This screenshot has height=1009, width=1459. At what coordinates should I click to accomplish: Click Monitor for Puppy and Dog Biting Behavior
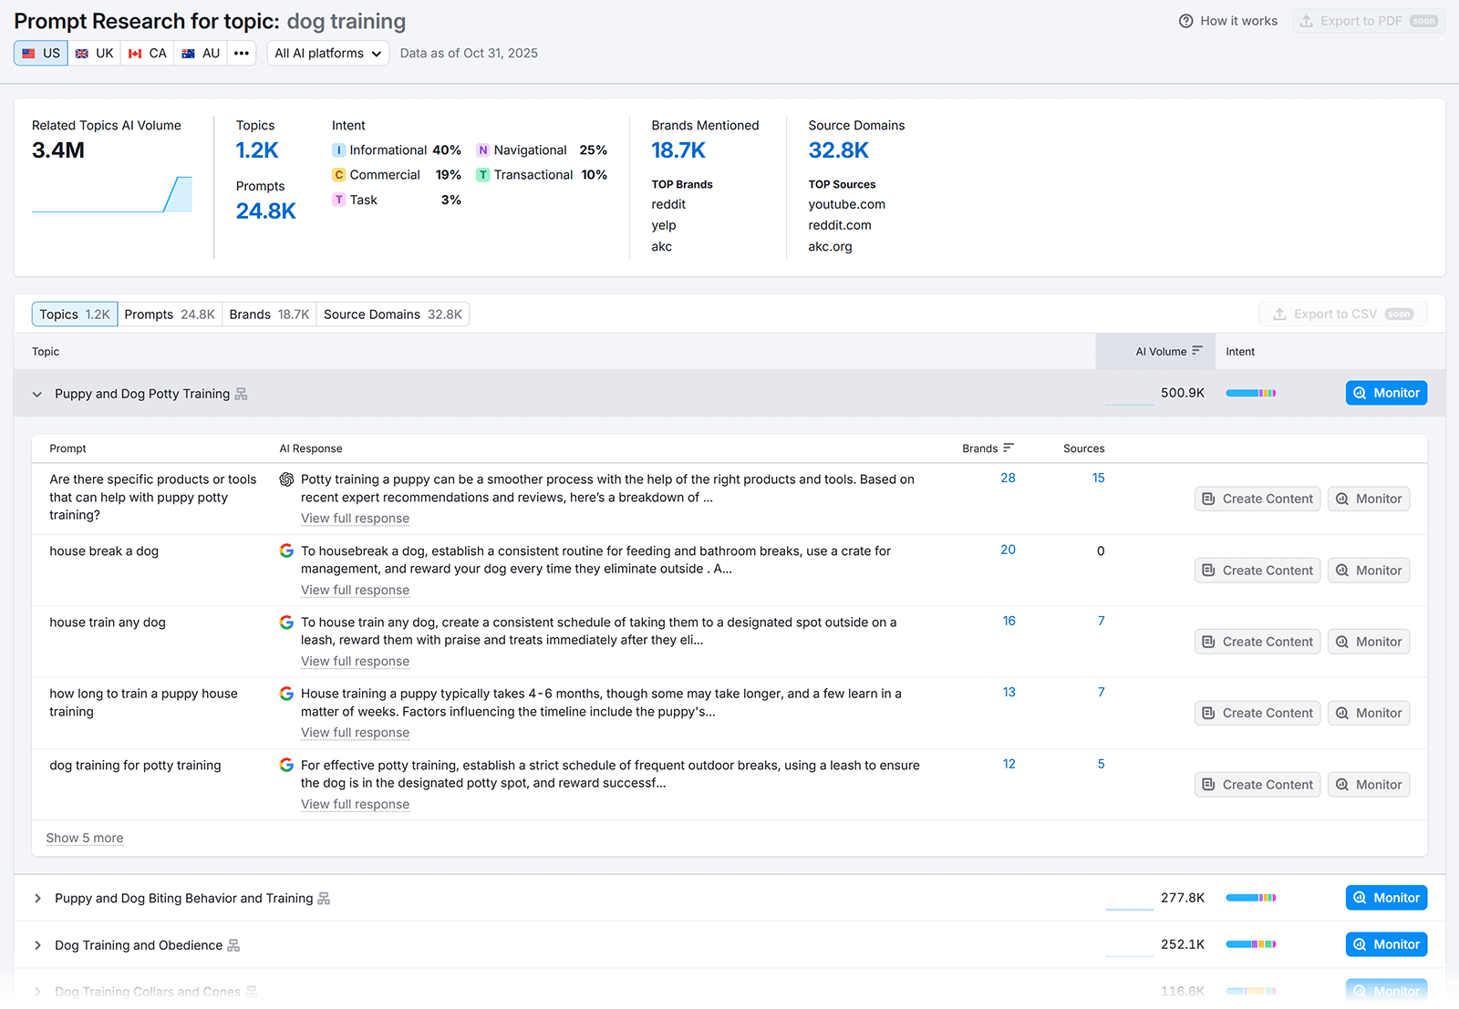1386,897
